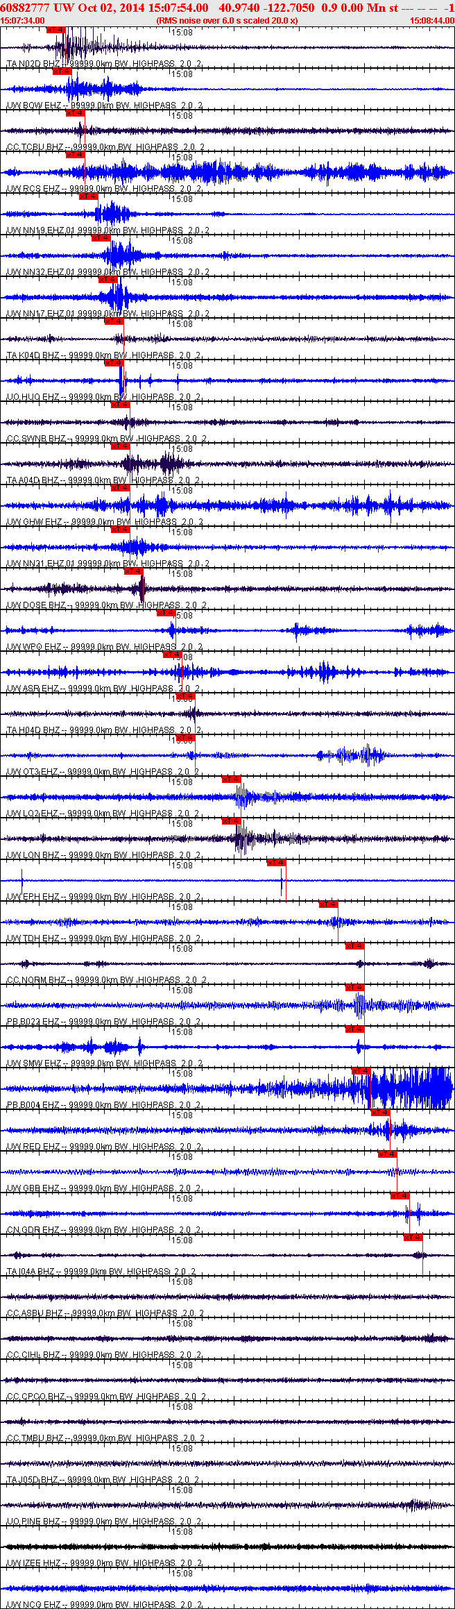Select the UW NCO EHZ station label
Viewport: 455px width, 1609px height.
click(x=105, y=1605)
